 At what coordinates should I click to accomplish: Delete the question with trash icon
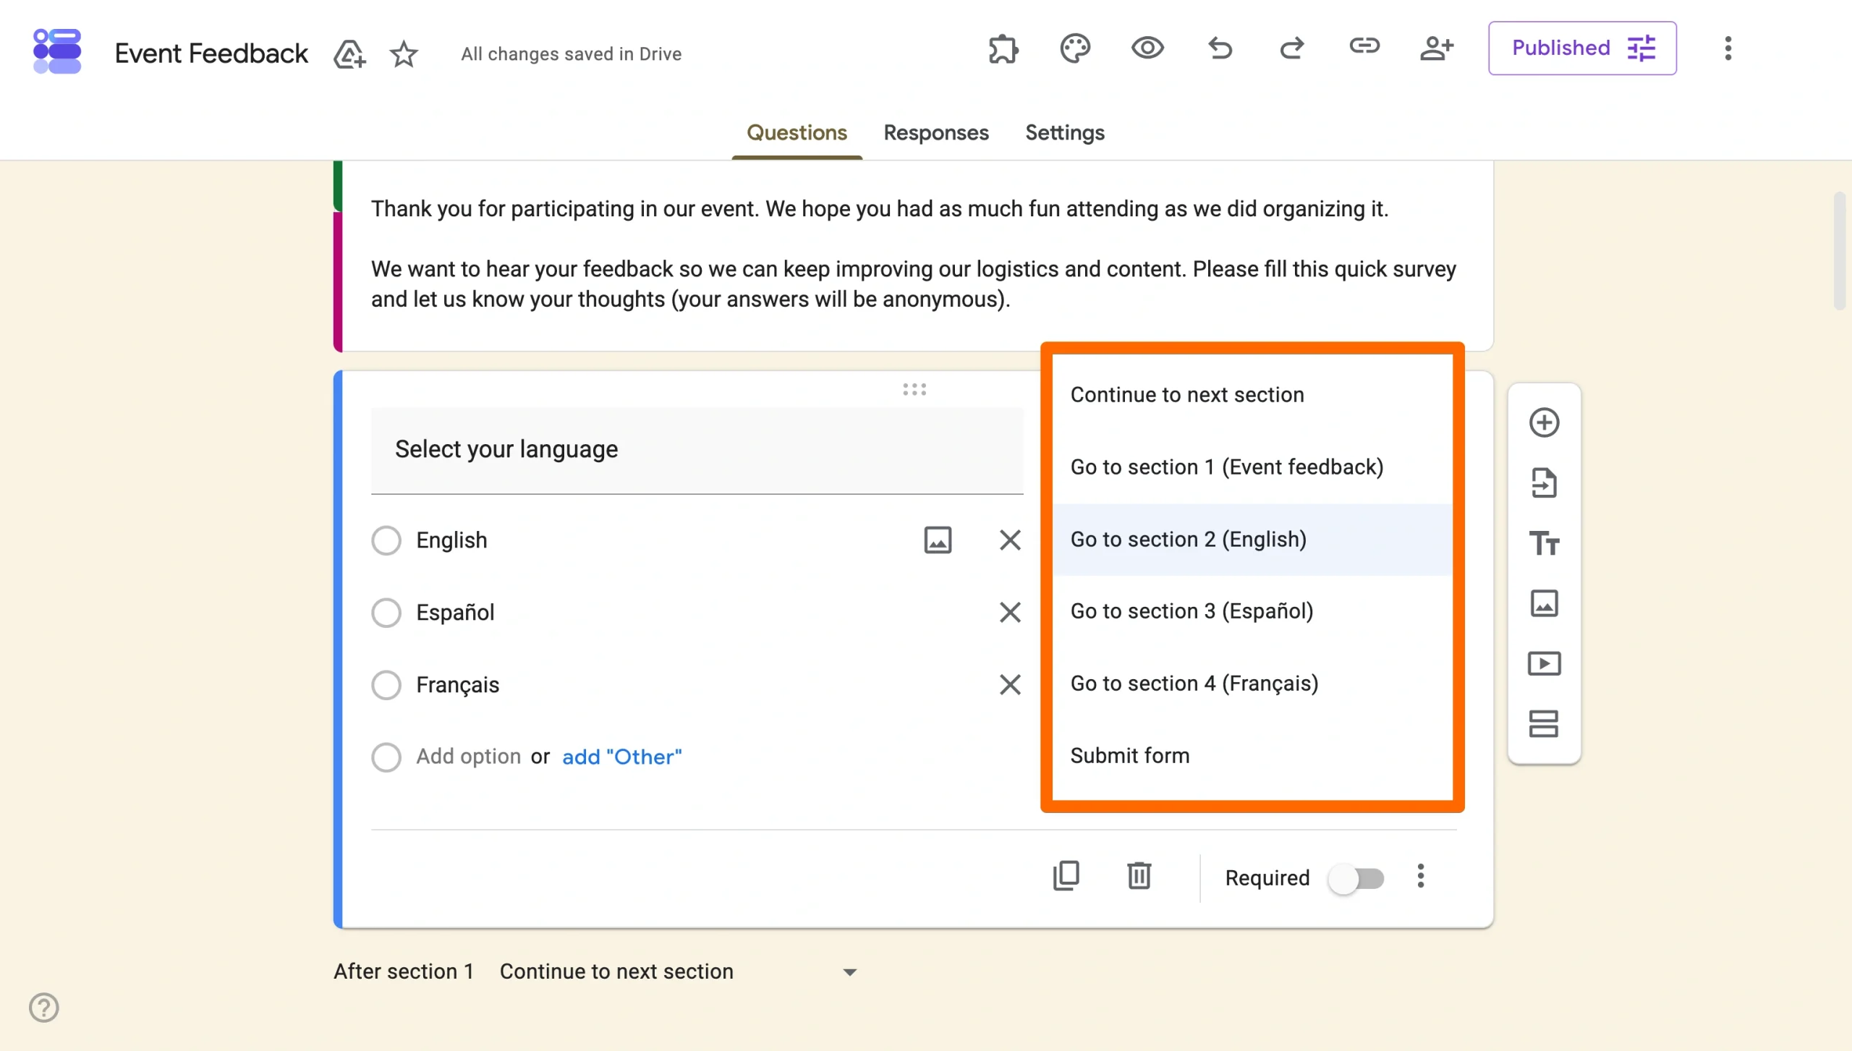[x=1139, y=876]
